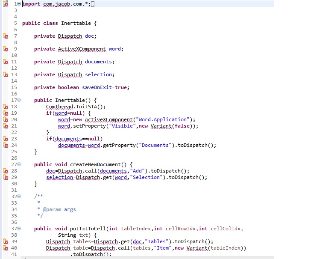Image resolution: width=328 pixels, height=259 pixels.
Task: Click createNewDocument method name on line 27
Action: [x=95, y=164]
